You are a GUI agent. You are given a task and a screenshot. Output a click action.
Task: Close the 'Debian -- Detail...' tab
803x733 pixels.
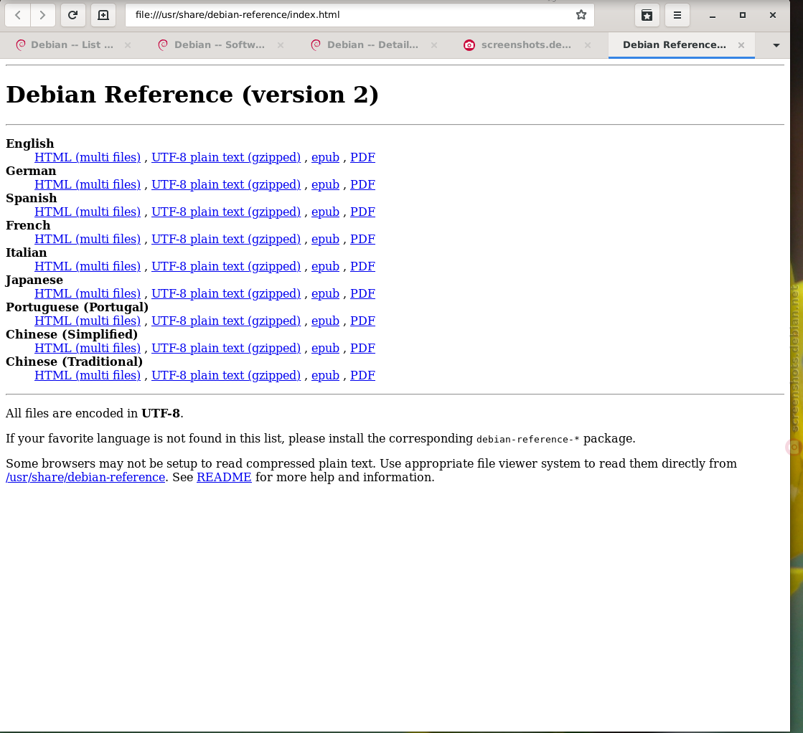(433, 45)
